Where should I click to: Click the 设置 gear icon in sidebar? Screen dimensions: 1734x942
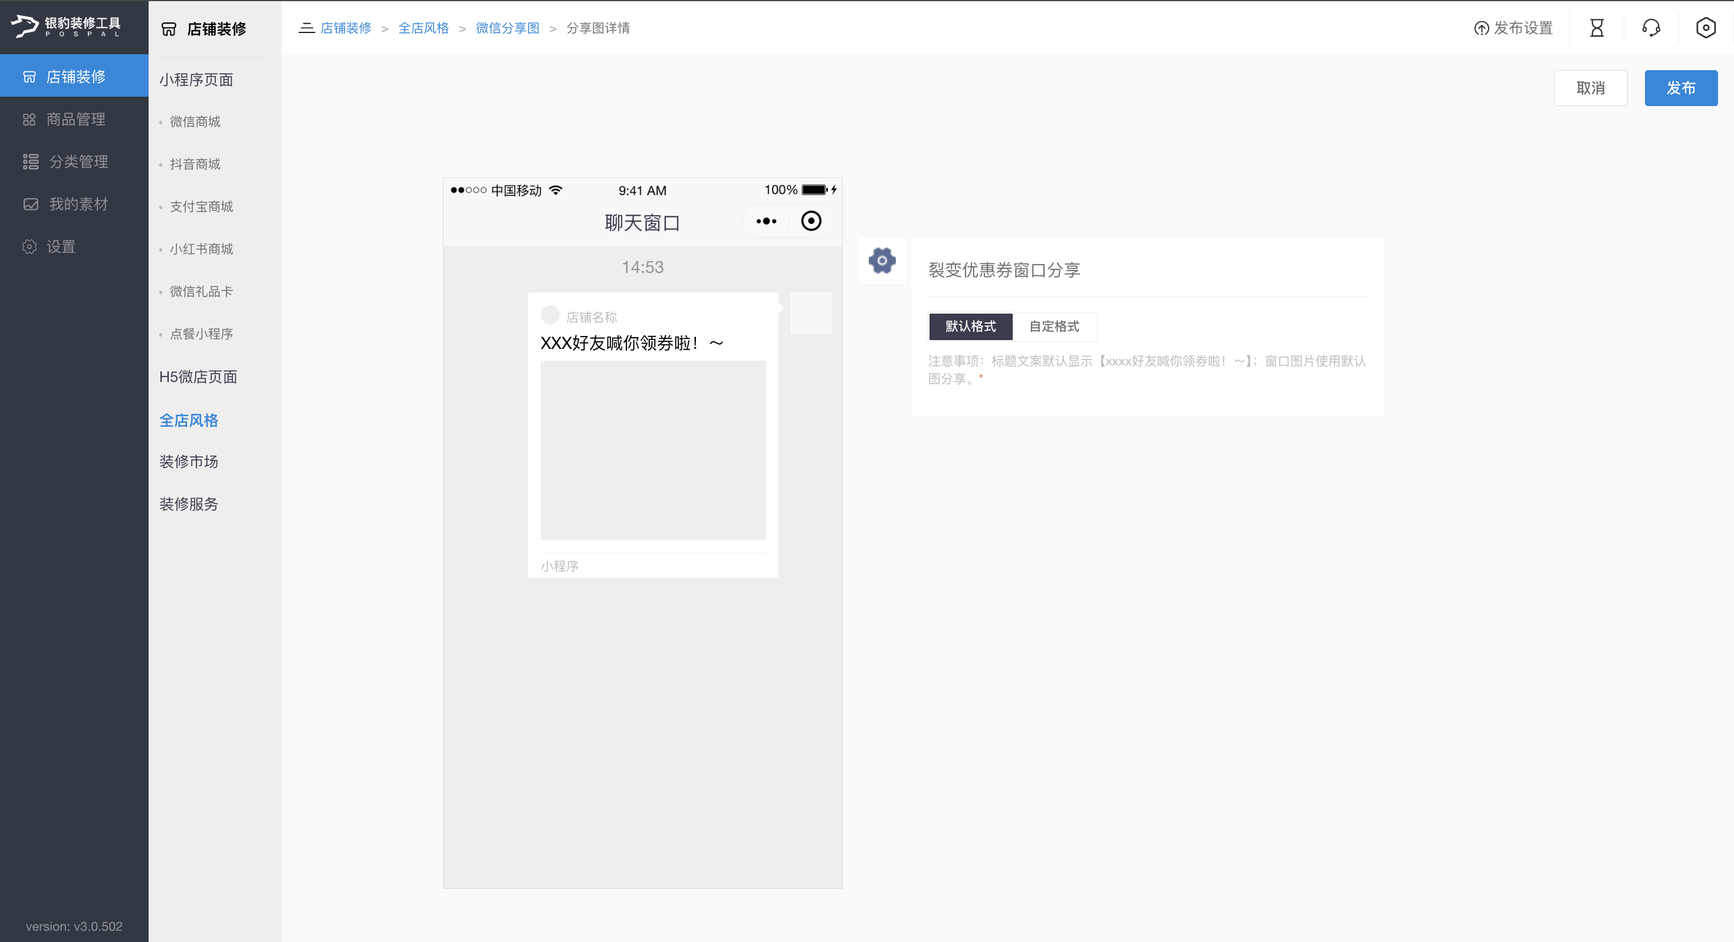coord(29,246)
